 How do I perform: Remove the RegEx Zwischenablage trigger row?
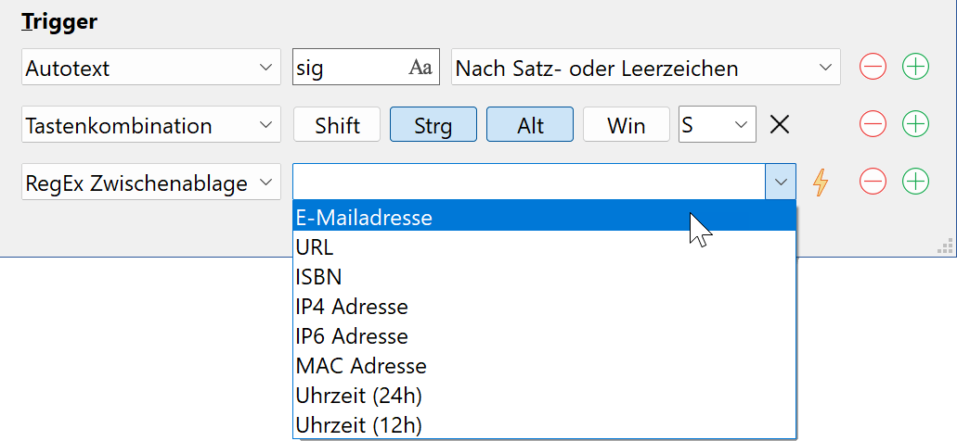(x=873, y=182)
